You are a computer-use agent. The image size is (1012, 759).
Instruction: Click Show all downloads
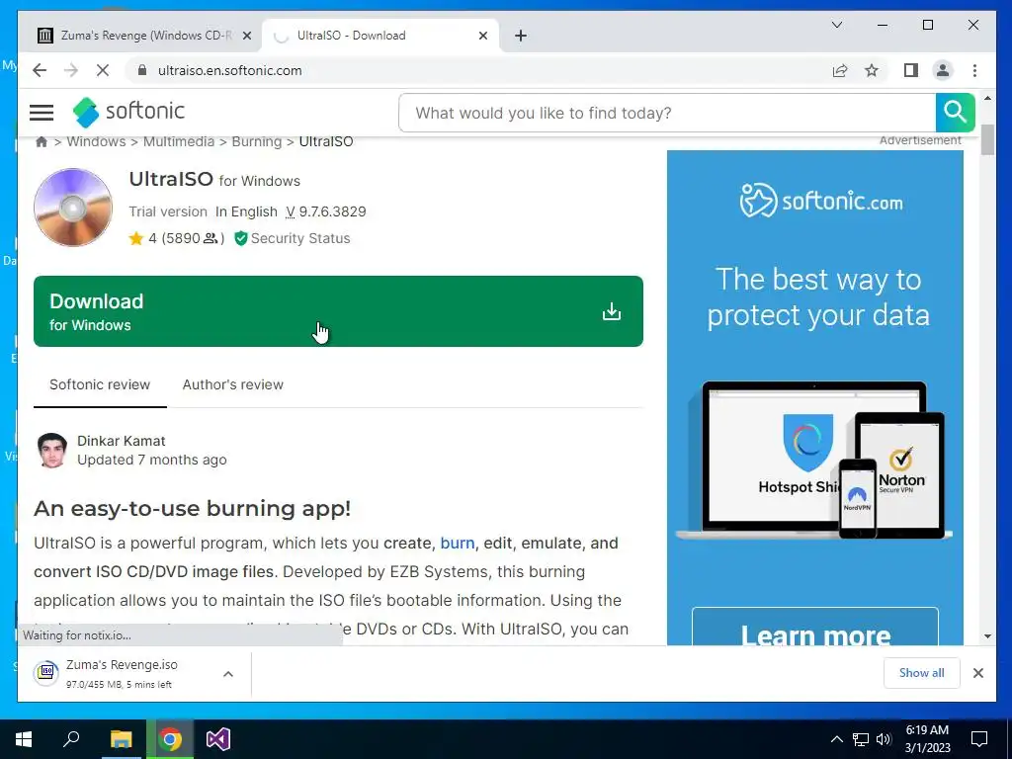922,673
